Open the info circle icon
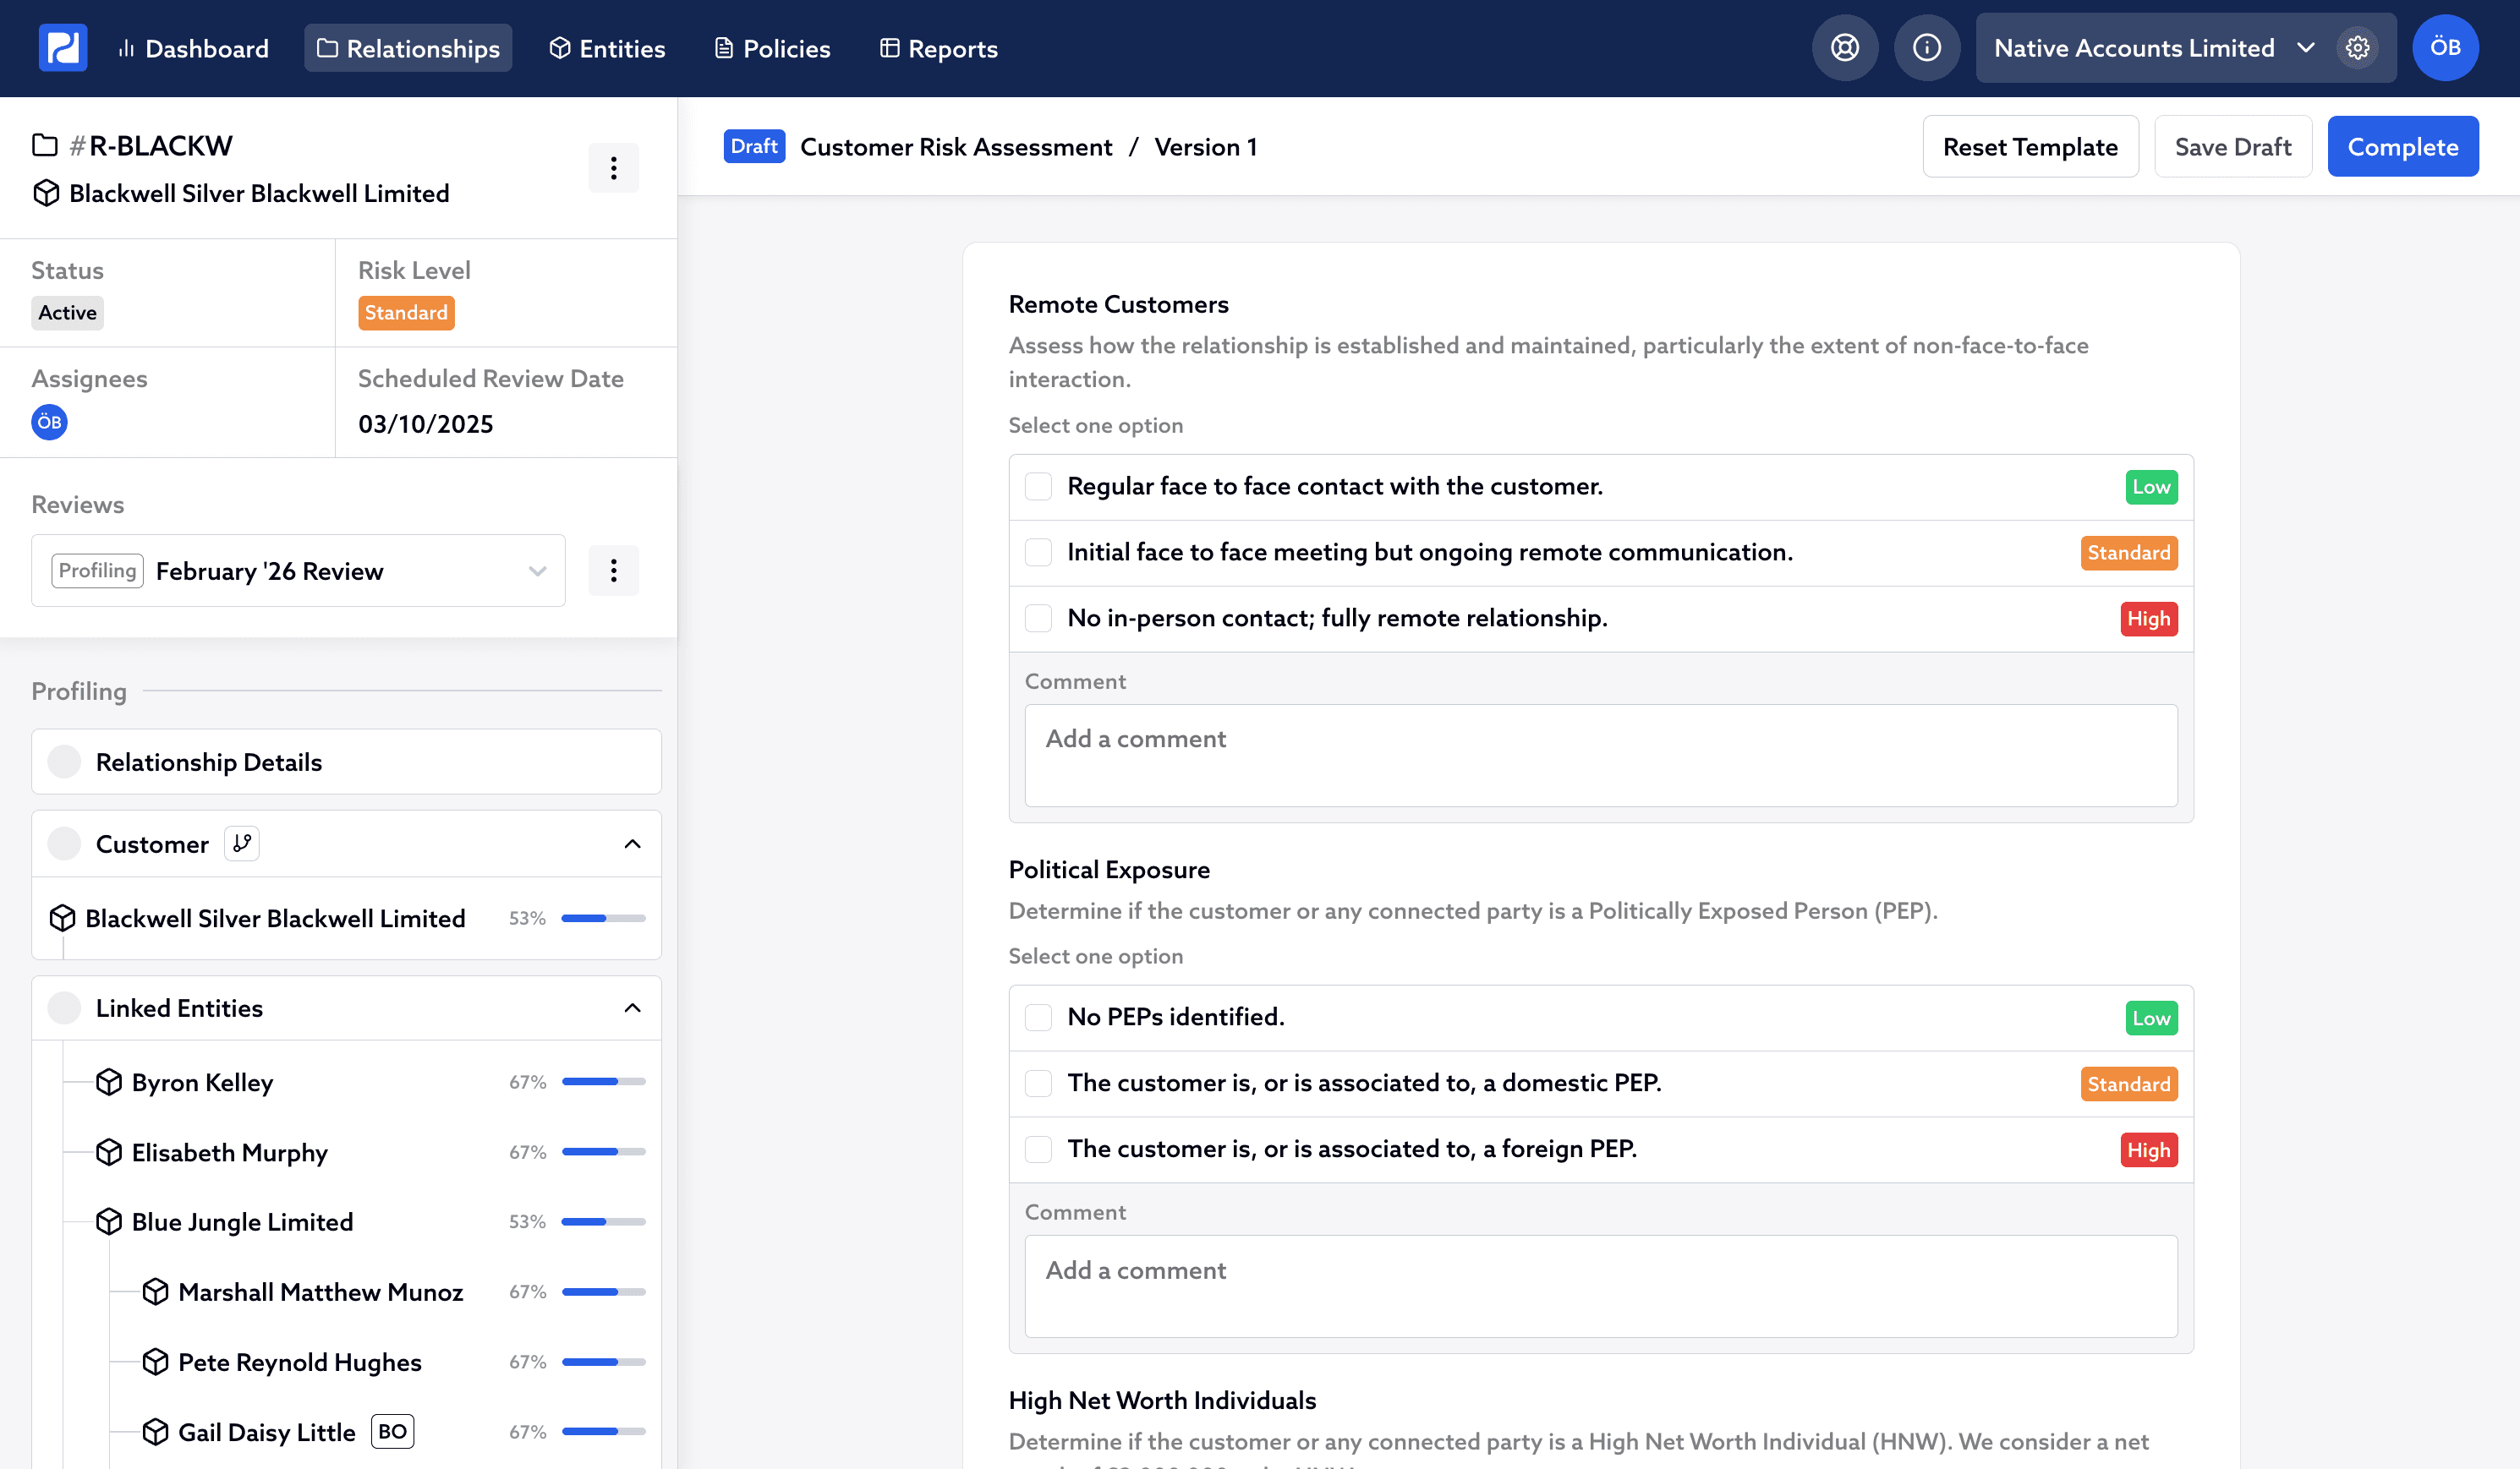Image resolution: width=2520 pixels, height=1469 pixels. 1926,48
